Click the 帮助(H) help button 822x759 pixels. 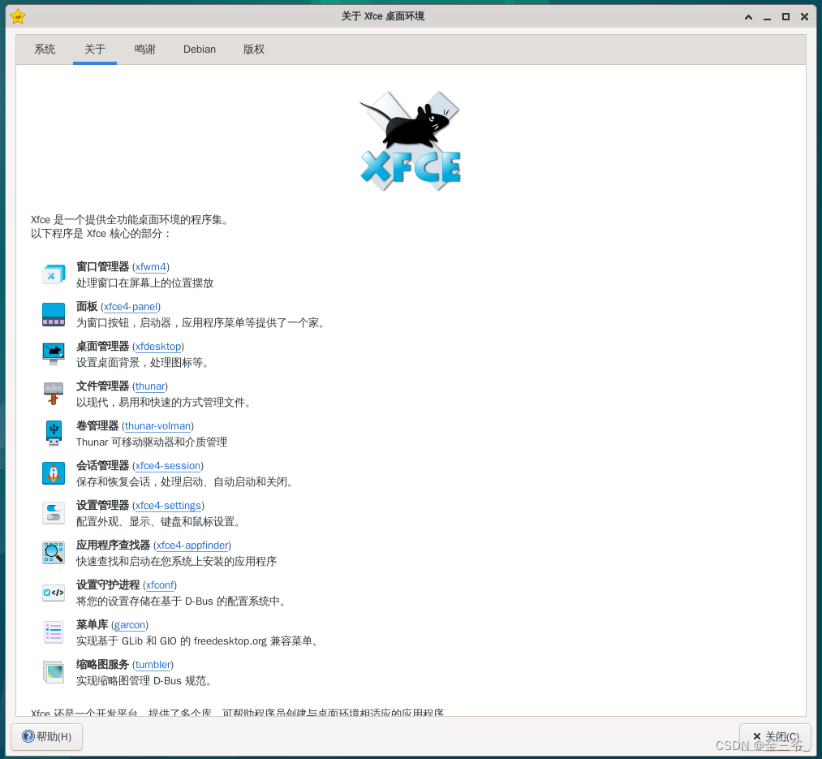tap(46, 737)
